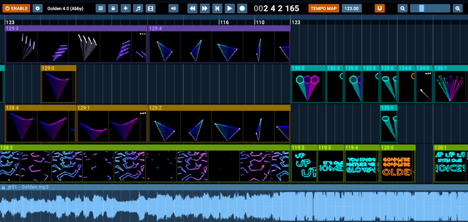Select the green text clip 119:4

click(x=362, y=164)
